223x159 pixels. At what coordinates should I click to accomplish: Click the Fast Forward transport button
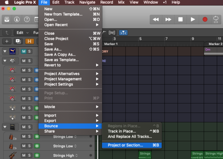168,19
